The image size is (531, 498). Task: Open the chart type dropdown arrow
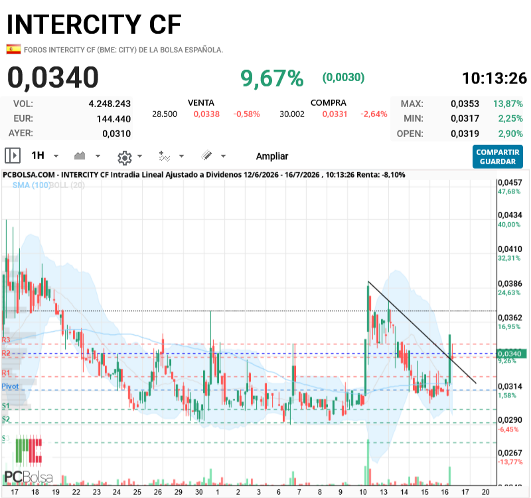pyautogui.click(x=98, y=156)
